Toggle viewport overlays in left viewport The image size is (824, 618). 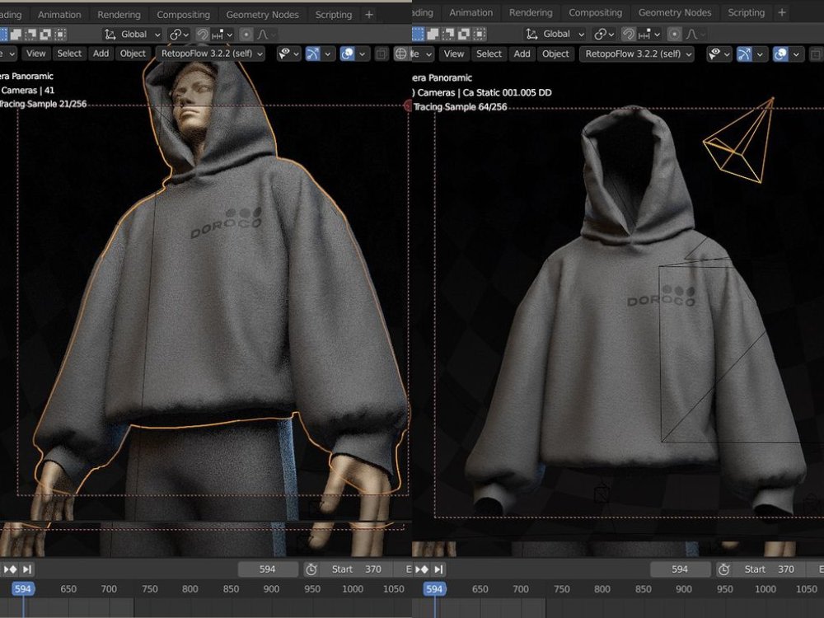[348, 54]
